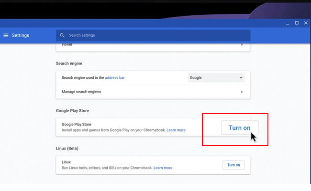Expand the Power row arrow
This screenshot has width=311, height=191.
click(x=242, y=45)
